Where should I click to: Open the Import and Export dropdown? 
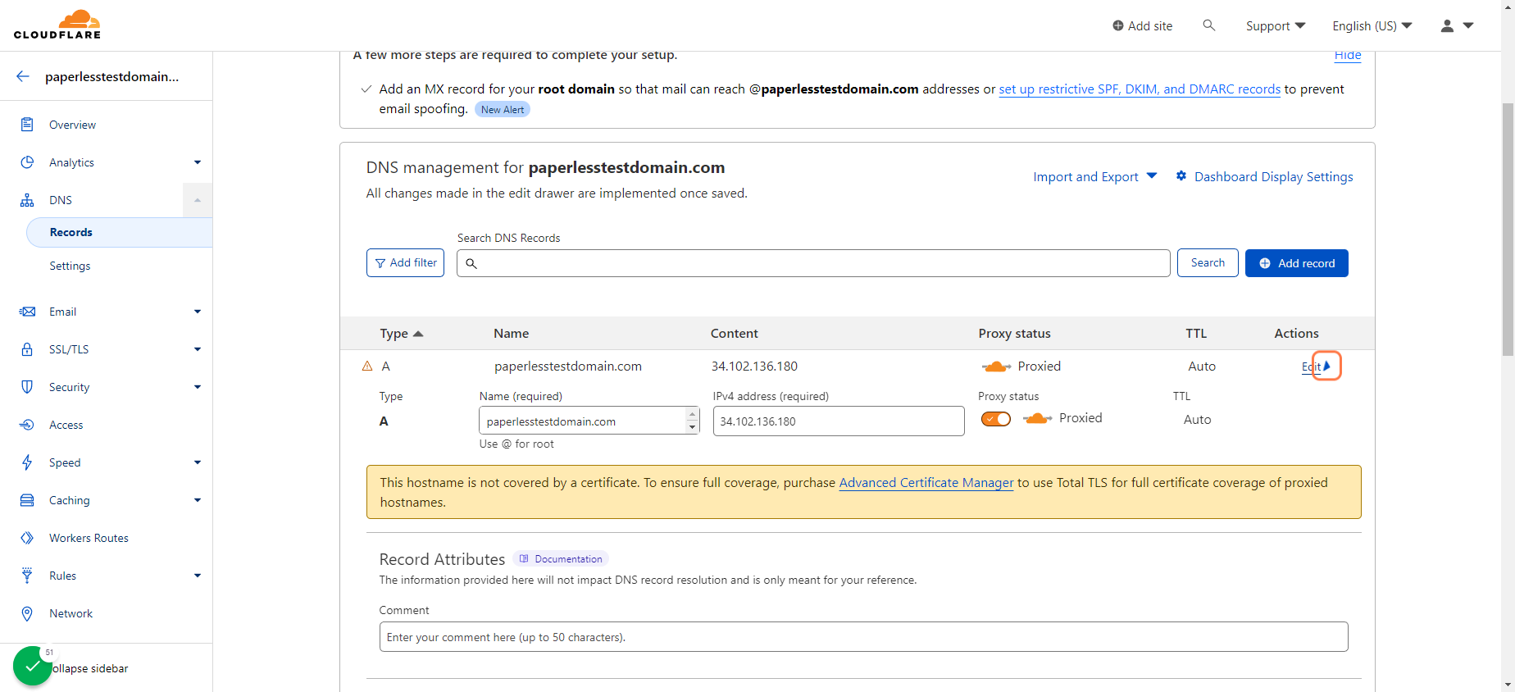click(1094, 177)
